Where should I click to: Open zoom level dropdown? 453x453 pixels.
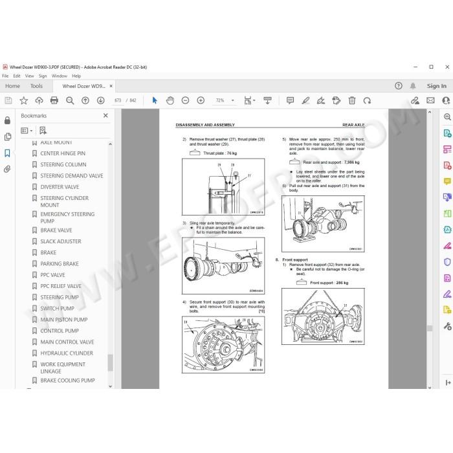click(x=233, y=100)
